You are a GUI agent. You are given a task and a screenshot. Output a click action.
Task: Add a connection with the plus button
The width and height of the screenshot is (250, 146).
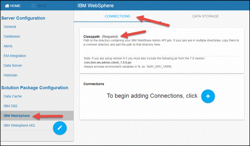pyautogui.click(x=208, y=96)
